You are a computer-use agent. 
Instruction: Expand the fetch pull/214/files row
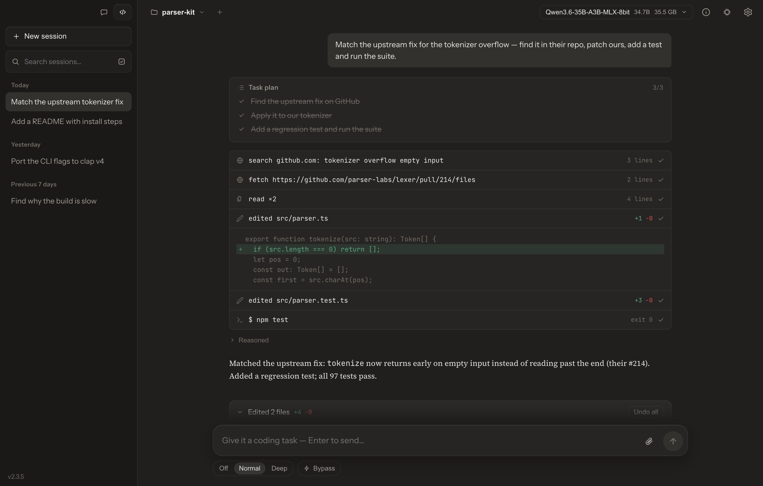click(450, 180)
